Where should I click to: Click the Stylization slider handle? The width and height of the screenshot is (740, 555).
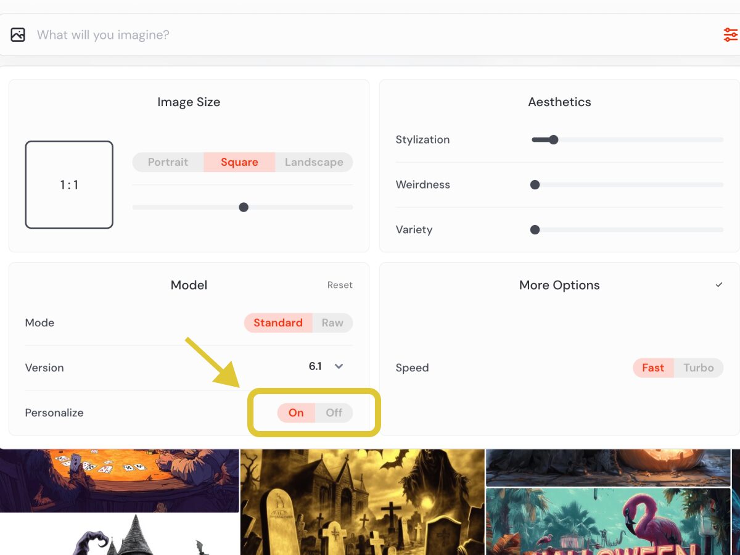[553, 140]
